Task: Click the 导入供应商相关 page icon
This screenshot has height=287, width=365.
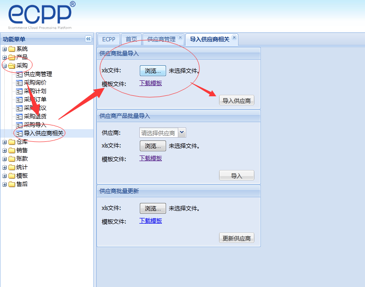Action: (x=19, y=133)
